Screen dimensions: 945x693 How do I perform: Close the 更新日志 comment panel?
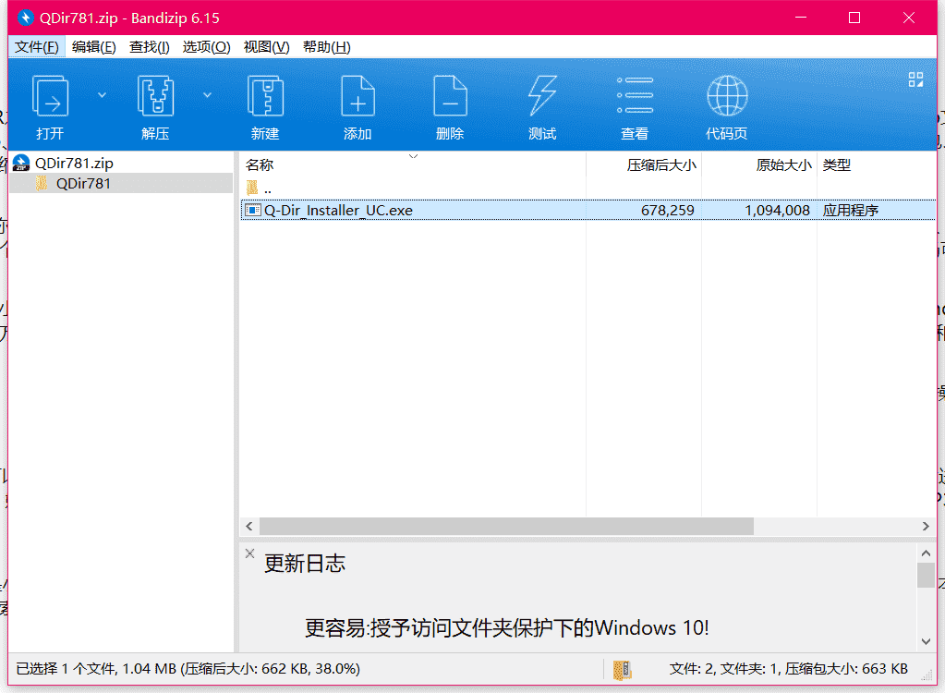(249, 553)
